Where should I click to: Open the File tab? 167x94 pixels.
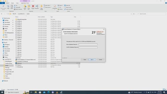click(2, 3)
